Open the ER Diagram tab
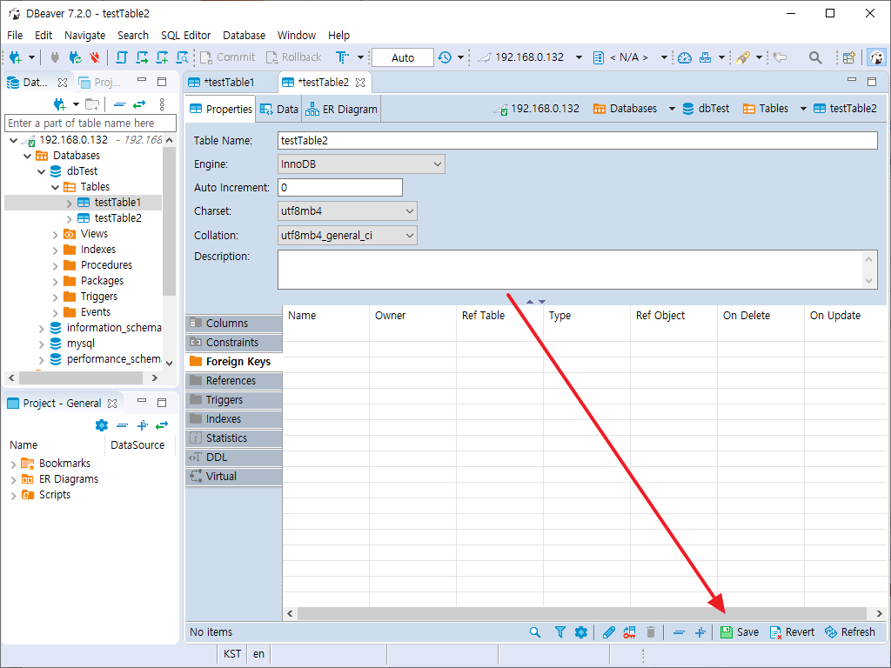891x668 pixels. click(x=341, y=109)
